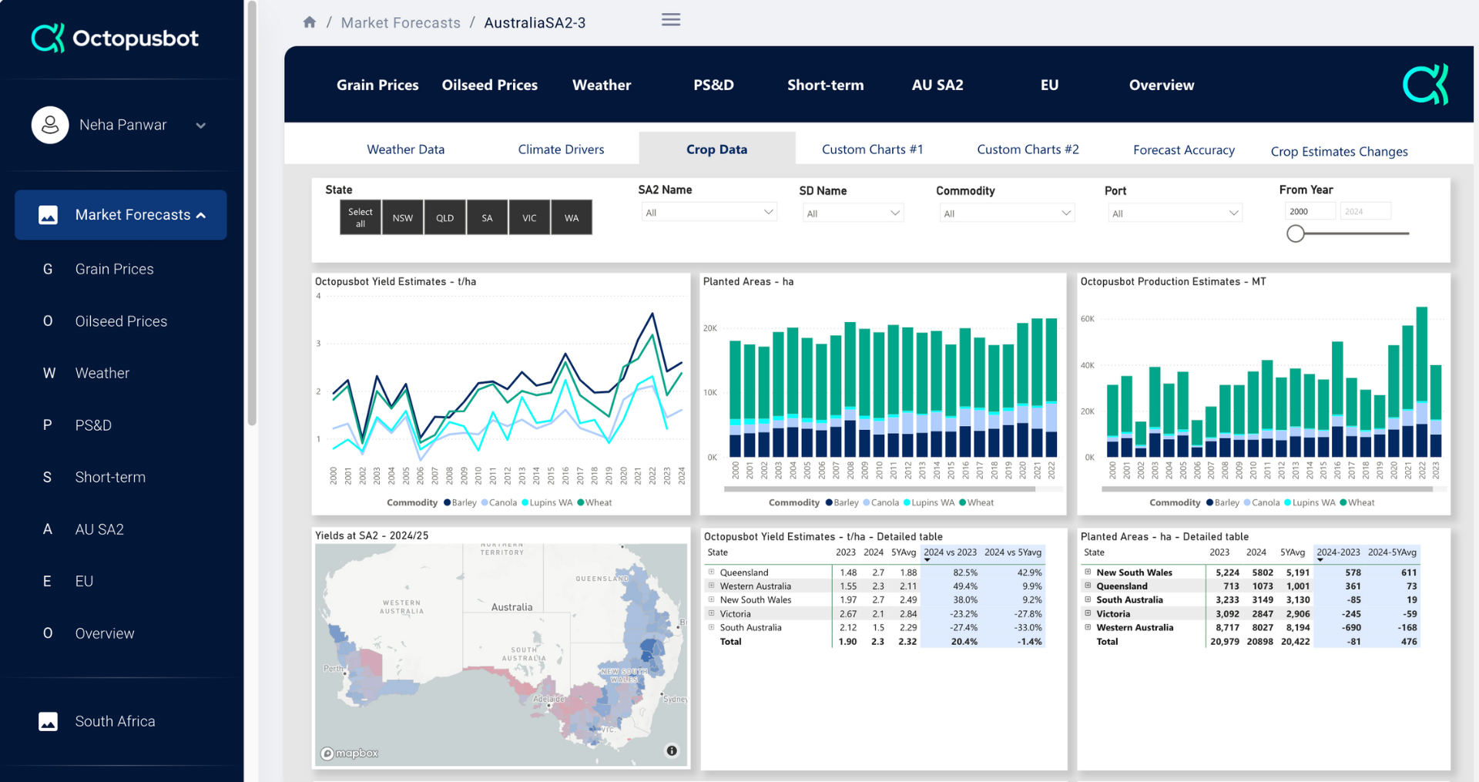The height and width of the screenshot is (782, 1479).
Task: Click the Neha Panwar user avatar
Action: tap(50, 125)
